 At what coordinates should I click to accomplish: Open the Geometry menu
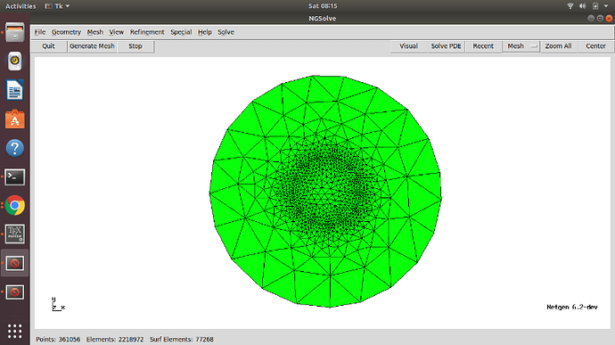click(66, 32)
